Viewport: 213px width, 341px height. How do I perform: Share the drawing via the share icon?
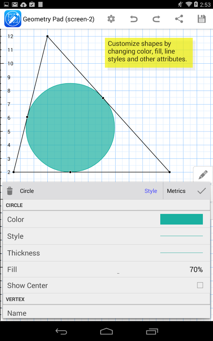179,19
